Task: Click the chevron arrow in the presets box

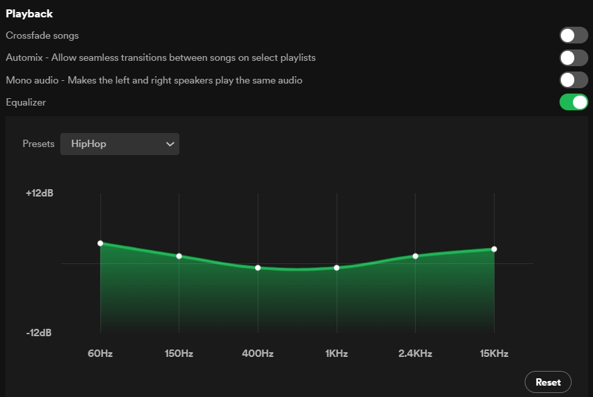Action: click(x=170, y=144)
